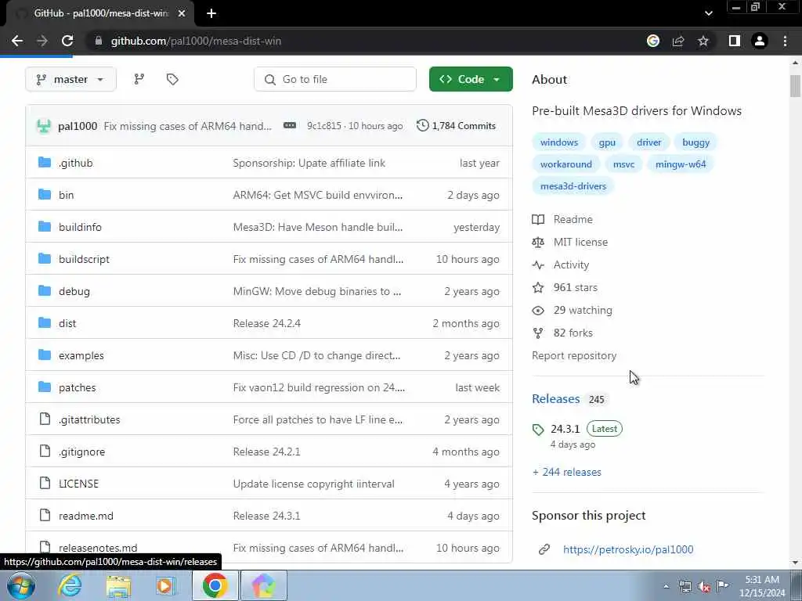This screenshot has height=601, width=802.
Task: Open the buildinfo folder
Action: tap(80, 227)
